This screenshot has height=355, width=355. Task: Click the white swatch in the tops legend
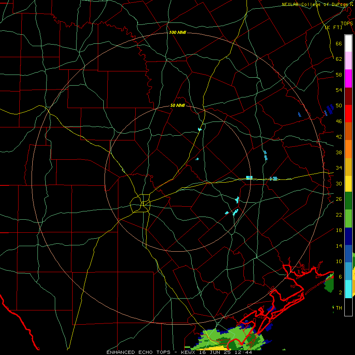pyautogui.click(x=348, y=43)
